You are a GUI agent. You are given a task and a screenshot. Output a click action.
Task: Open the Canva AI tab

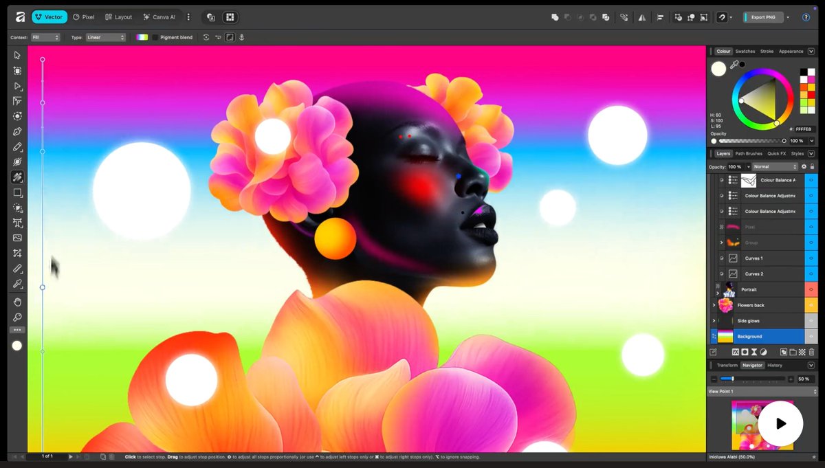point(159,17)
